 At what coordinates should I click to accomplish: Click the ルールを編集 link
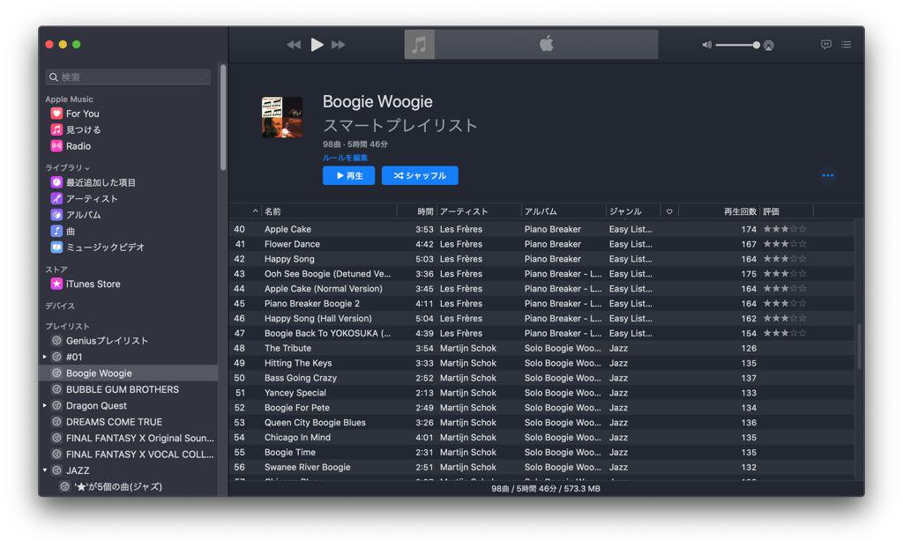click(345, 158)
